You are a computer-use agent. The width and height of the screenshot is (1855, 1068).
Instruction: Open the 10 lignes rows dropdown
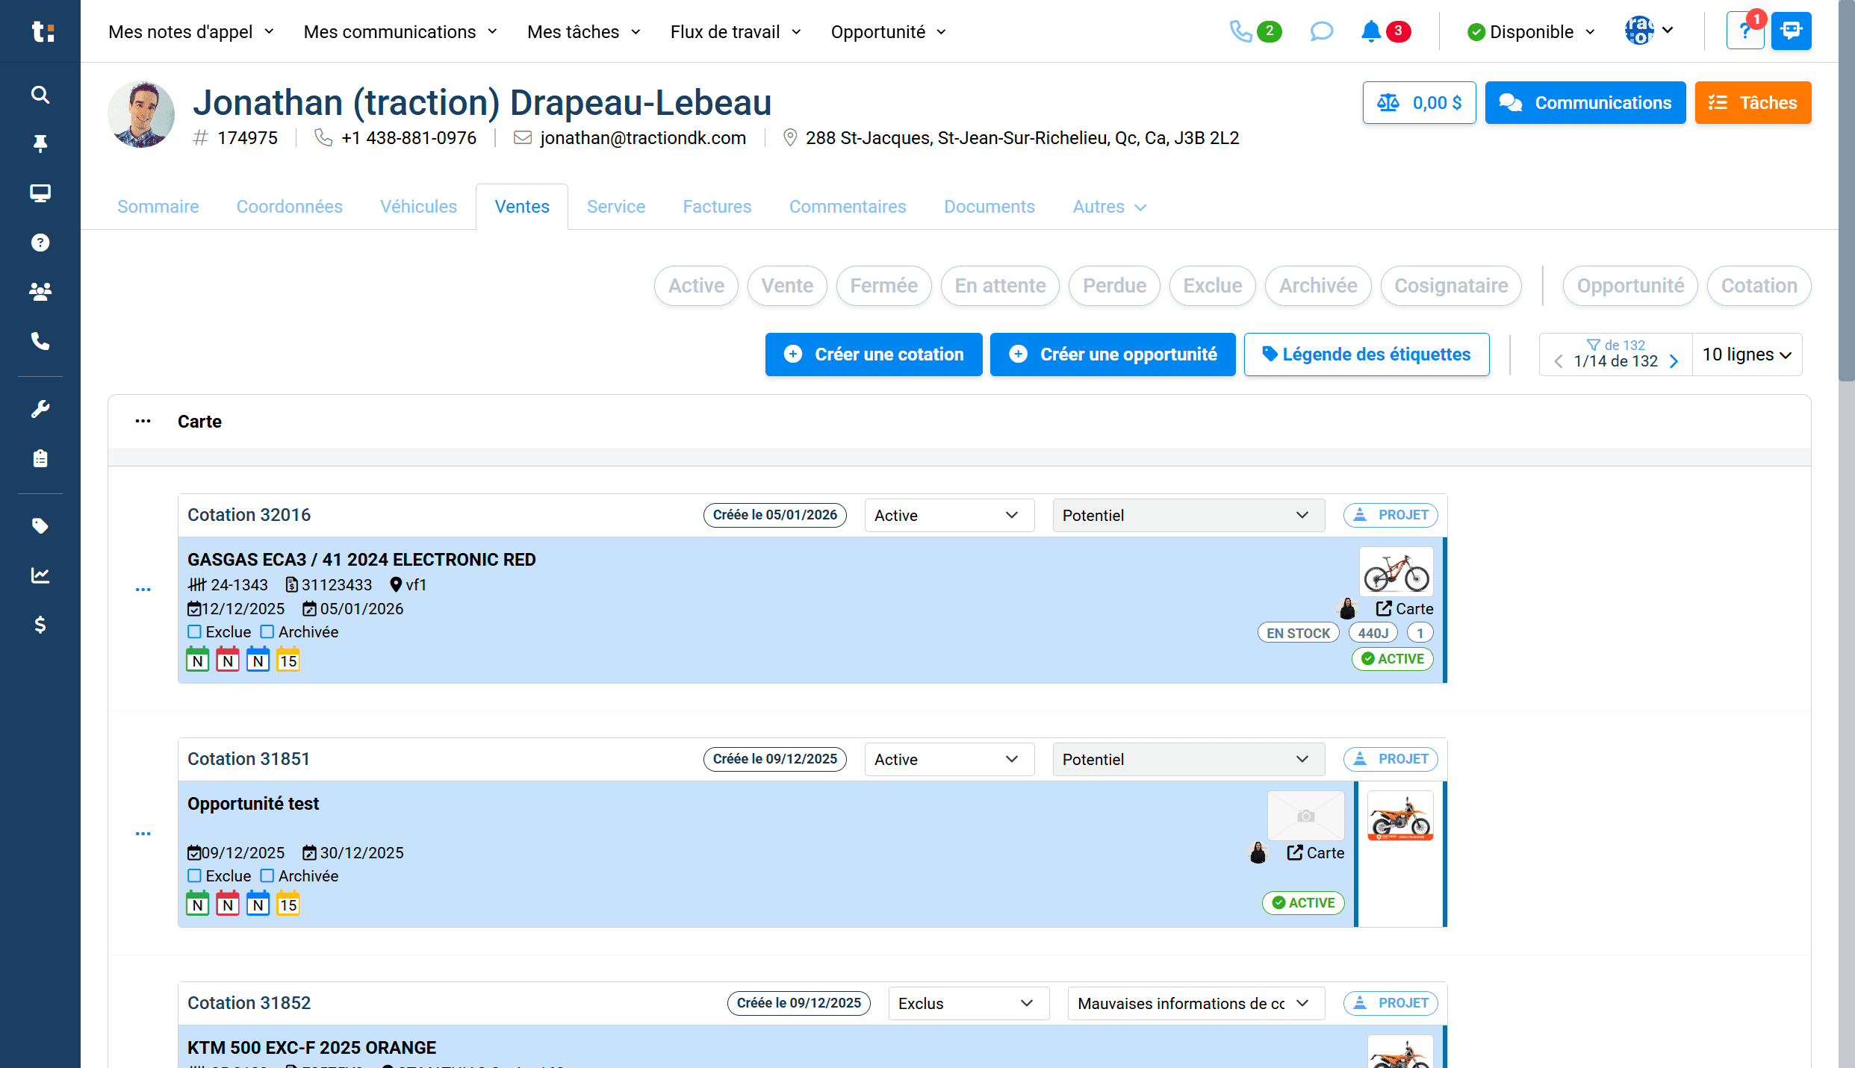[1747, 355]
